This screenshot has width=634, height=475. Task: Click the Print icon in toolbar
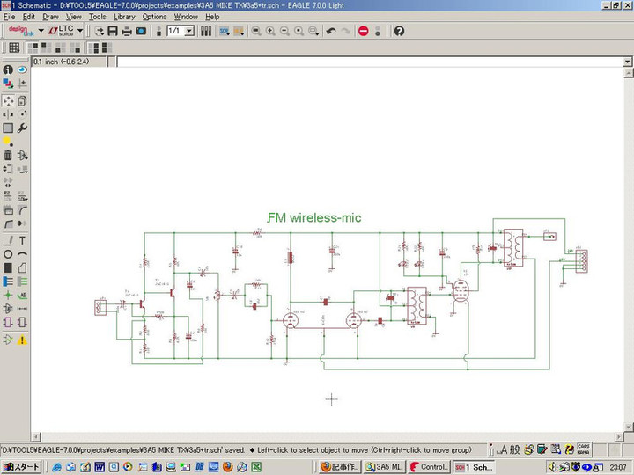[127, 31]
